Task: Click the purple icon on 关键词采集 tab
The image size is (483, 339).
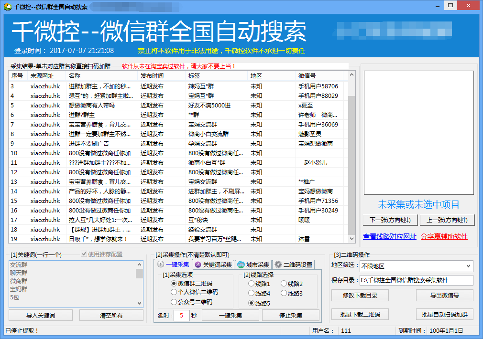Action: (x=198, y=265)
